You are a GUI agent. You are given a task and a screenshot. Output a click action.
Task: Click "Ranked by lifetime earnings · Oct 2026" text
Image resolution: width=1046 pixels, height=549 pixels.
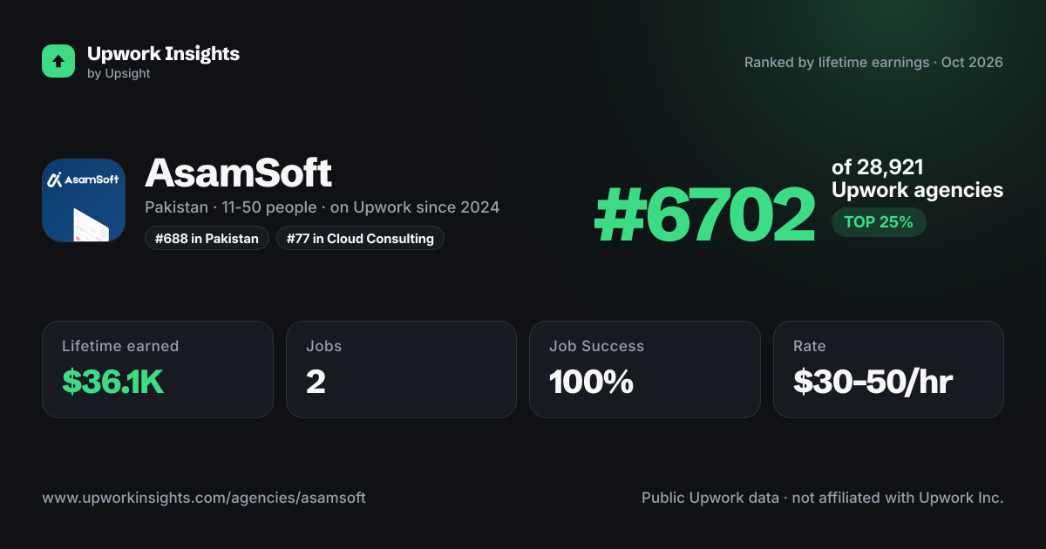click(873, 62)
